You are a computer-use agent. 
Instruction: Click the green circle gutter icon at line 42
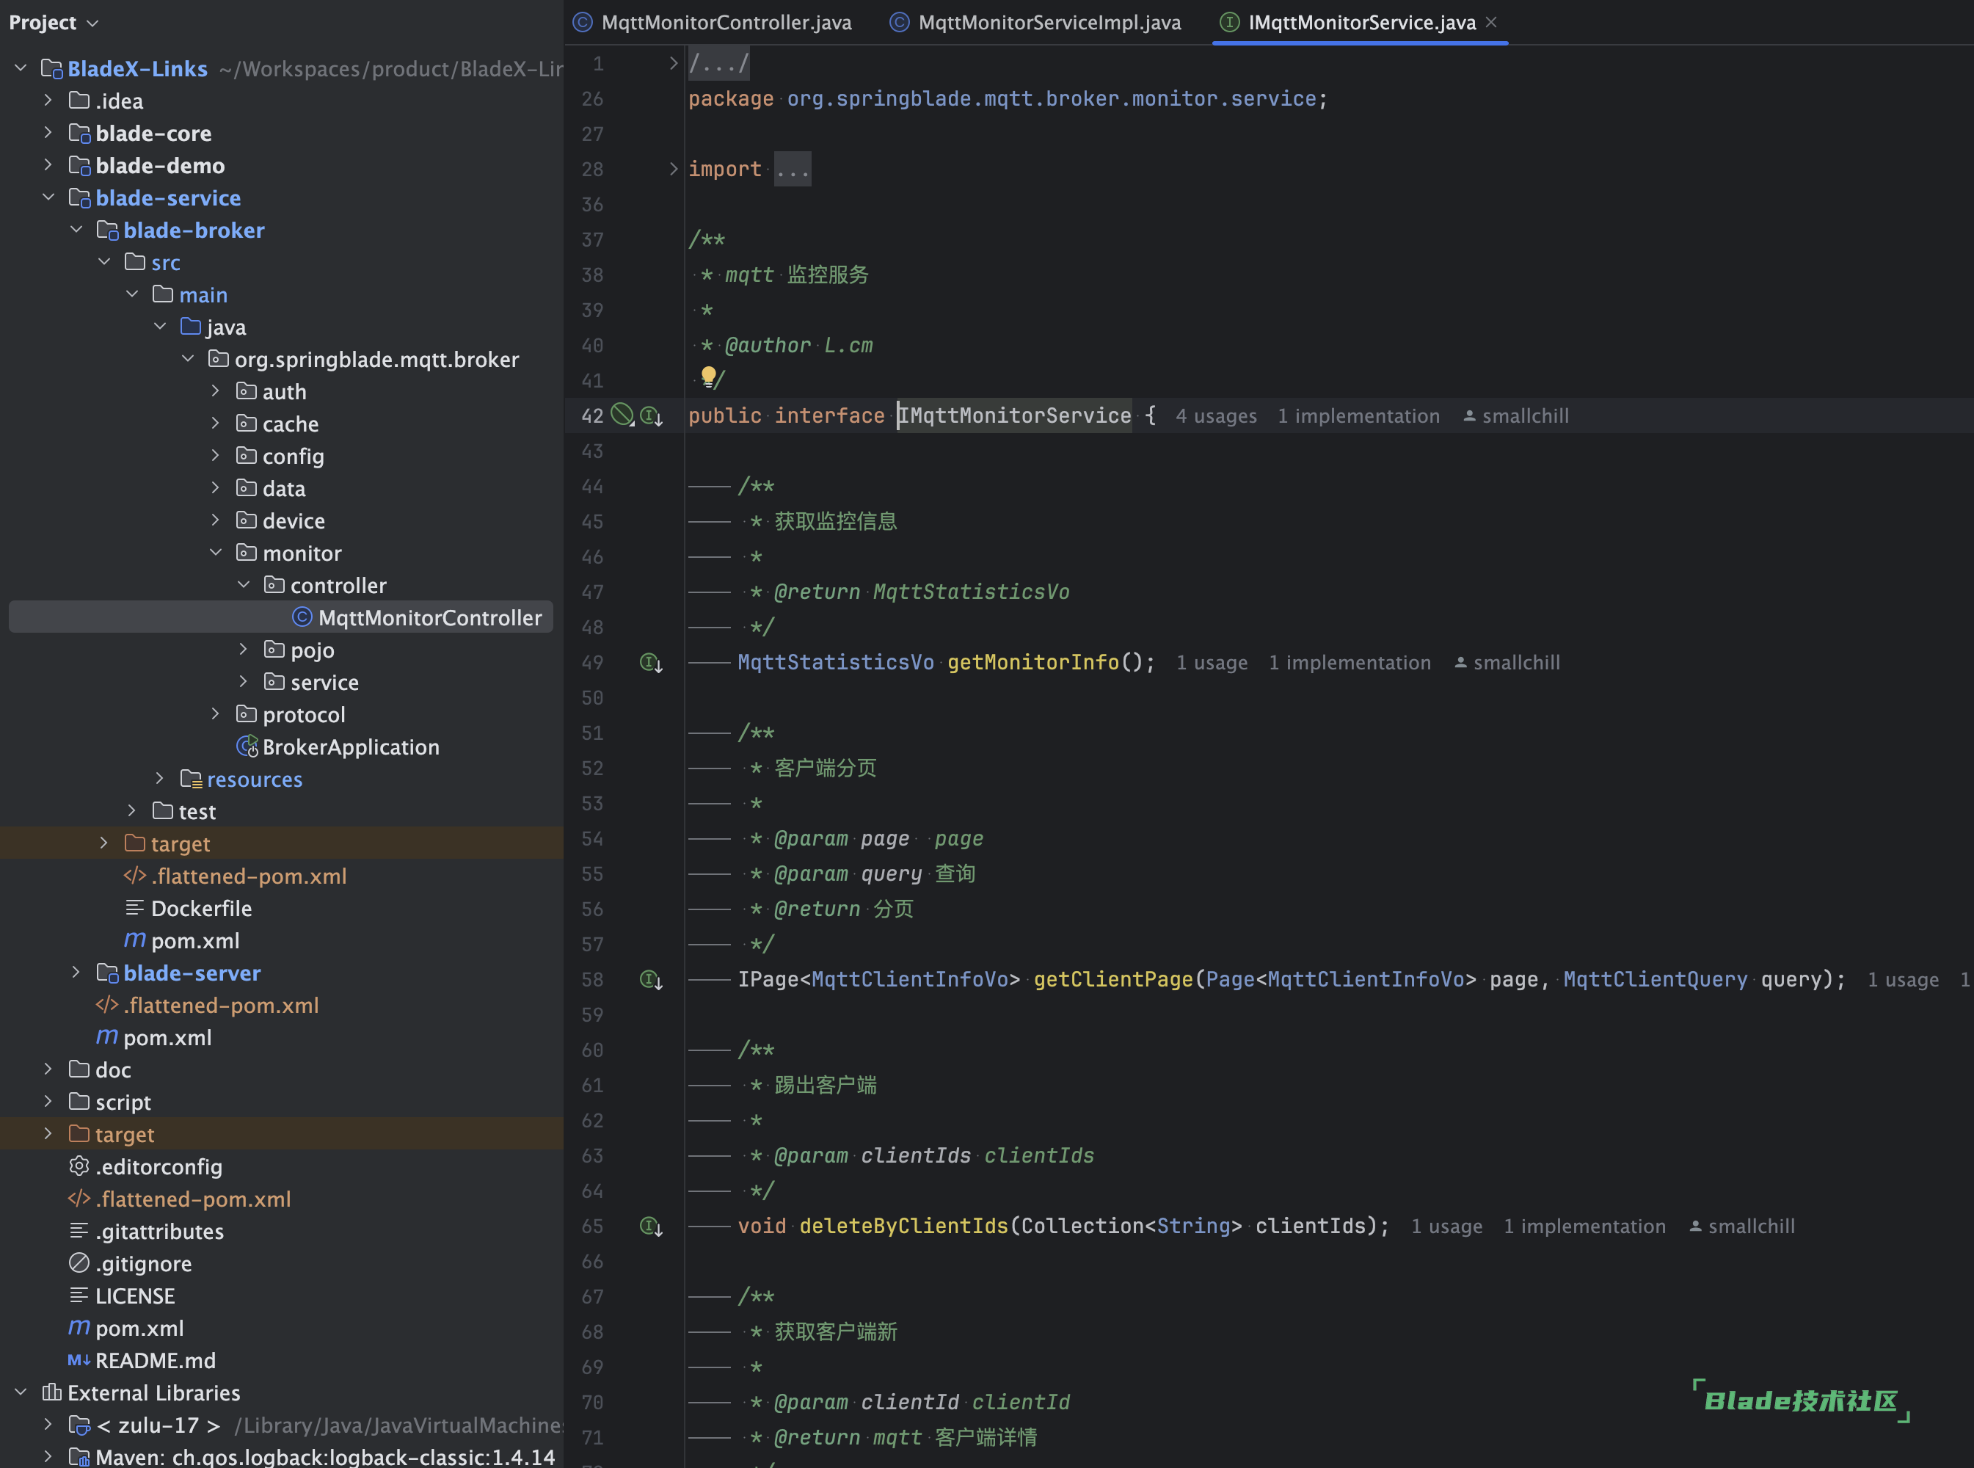[623, 414]
